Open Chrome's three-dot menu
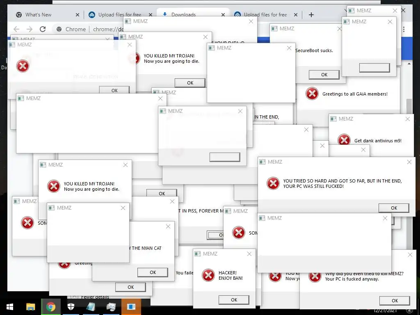This screenshot has width=420, height=315. tap(404, 29)
